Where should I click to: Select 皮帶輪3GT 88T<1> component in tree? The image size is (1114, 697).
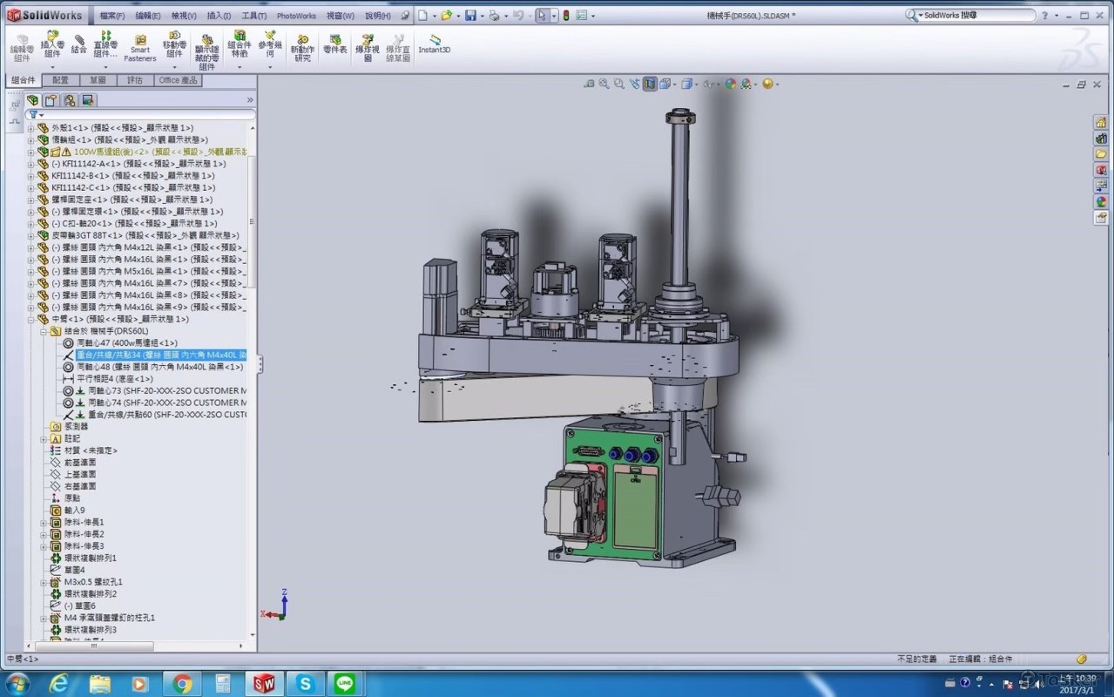87,235
